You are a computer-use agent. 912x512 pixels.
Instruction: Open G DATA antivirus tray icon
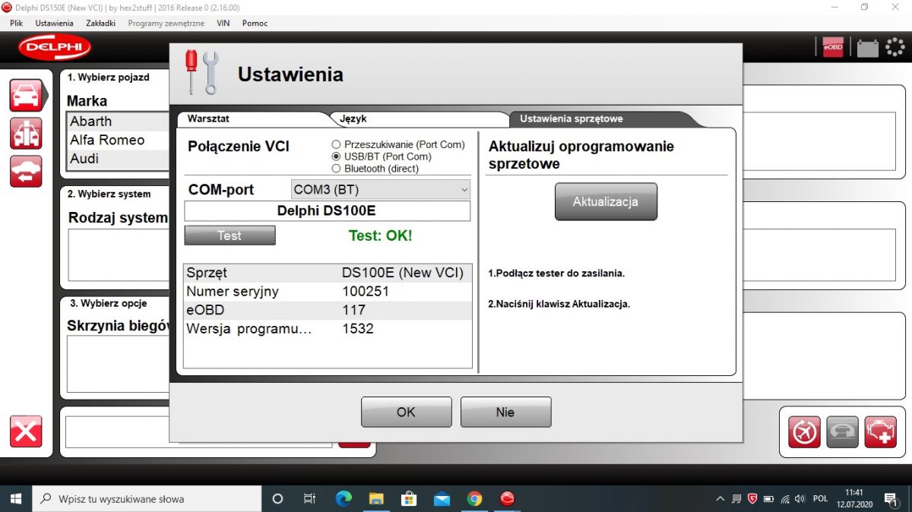[x=752, y=499]
